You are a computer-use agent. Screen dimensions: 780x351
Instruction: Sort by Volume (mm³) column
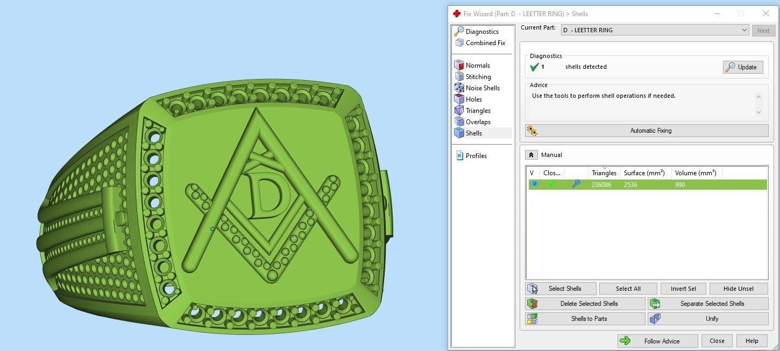point(697,173)
